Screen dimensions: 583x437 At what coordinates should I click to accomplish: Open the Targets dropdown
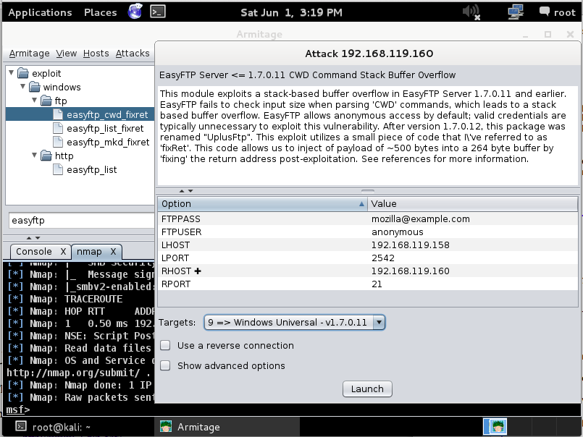tap(379, 322)
